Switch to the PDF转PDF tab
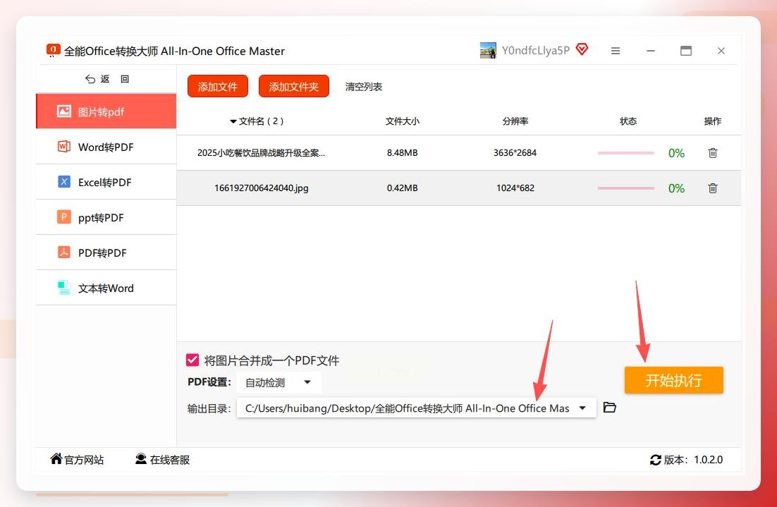This screenshot has width=777, height=507. click(x=106, y=252)
